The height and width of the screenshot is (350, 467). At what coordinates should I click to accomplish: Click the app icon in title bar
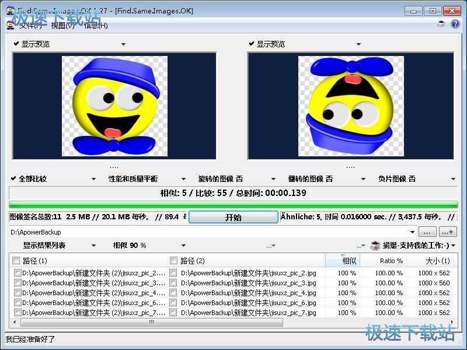[10, 10]
